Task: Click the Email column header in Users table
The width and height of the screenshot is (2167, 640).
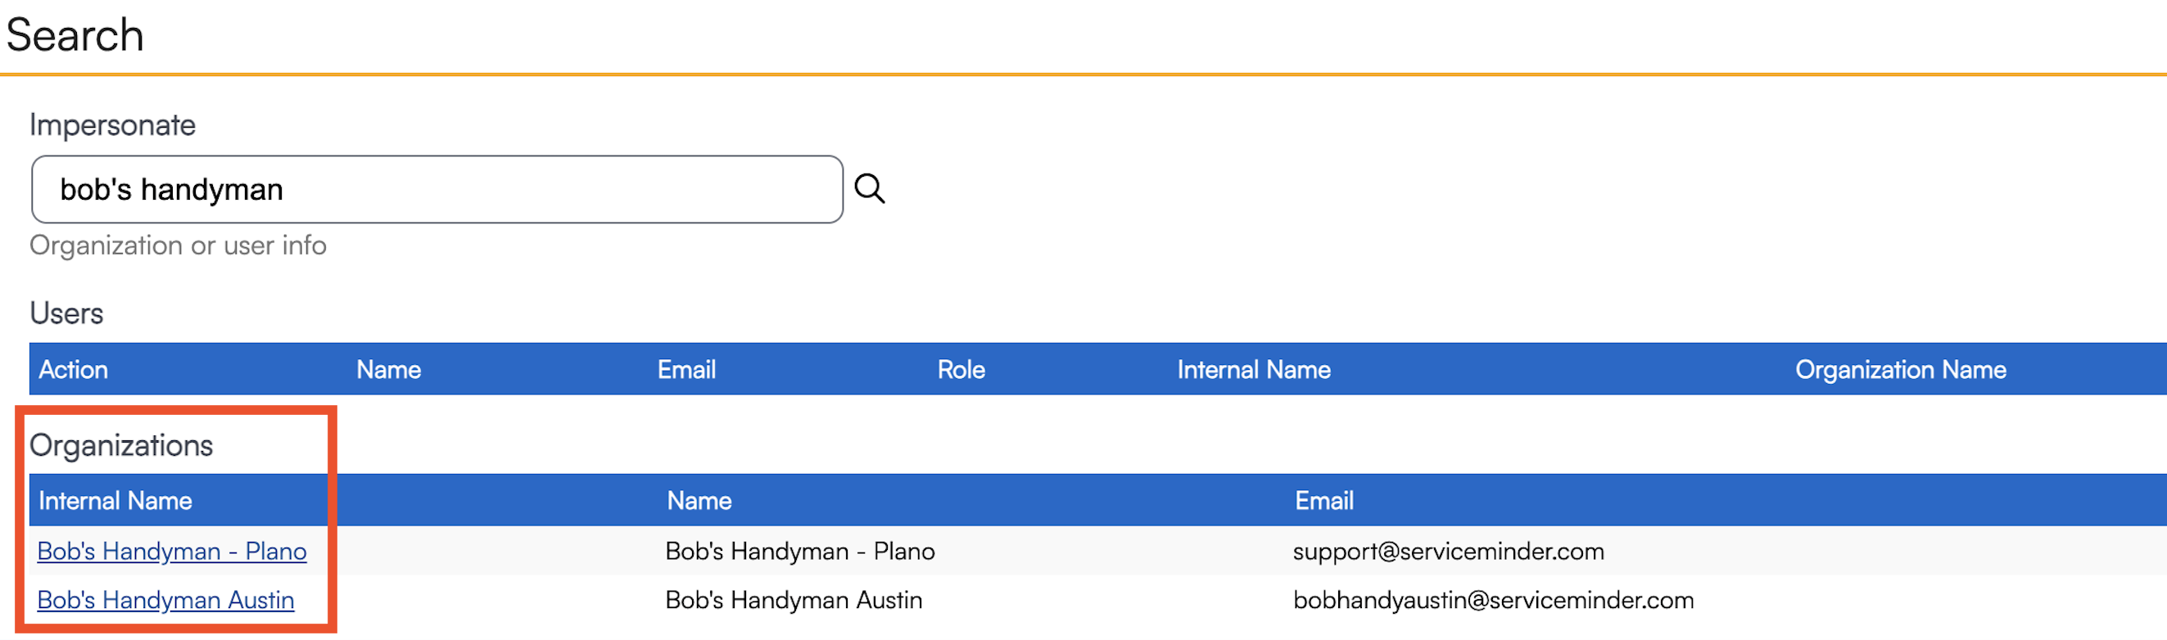Action: click(685, 369)
